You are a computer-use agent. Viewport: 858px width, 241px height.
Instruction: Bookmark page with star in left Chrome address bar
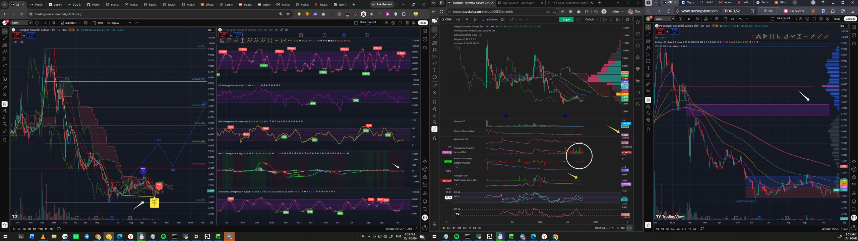pyautogui.click(x=288, y=14)
